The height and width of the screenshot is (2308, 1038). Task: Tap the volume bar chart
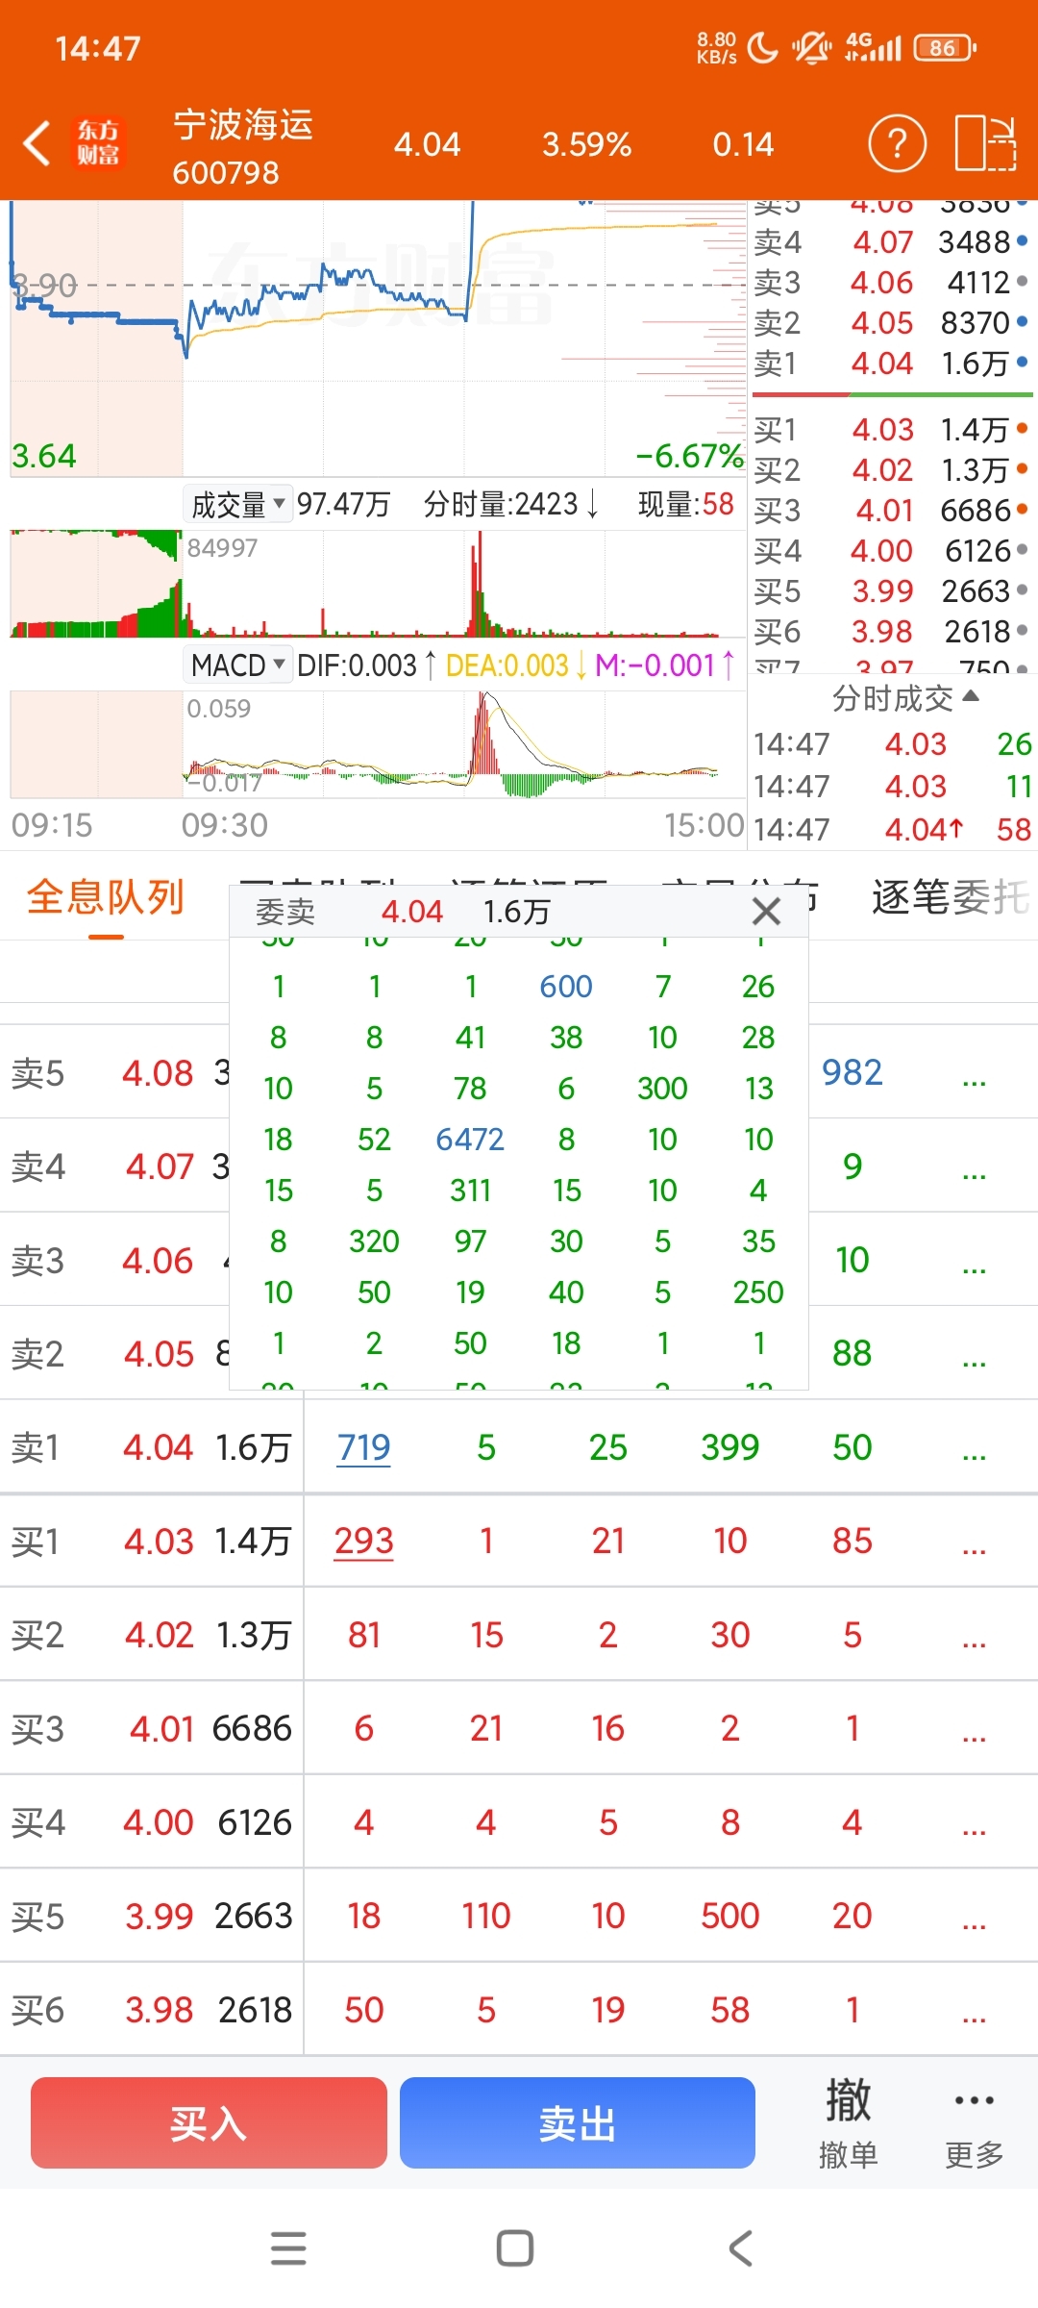click(378, 584)
